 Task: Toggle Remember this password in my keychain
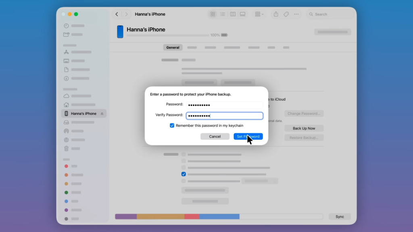(172, 126)
